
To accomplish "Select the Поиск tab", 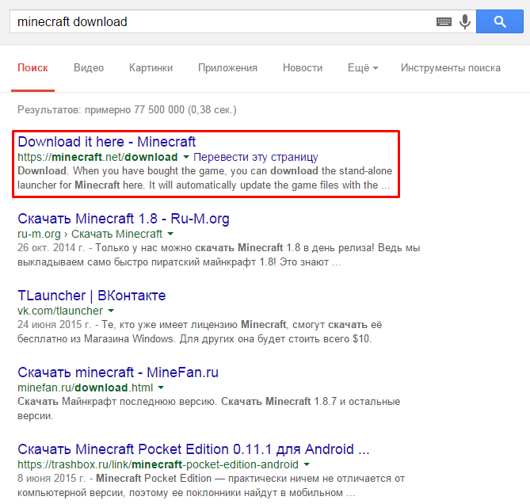I will (32, 68).
